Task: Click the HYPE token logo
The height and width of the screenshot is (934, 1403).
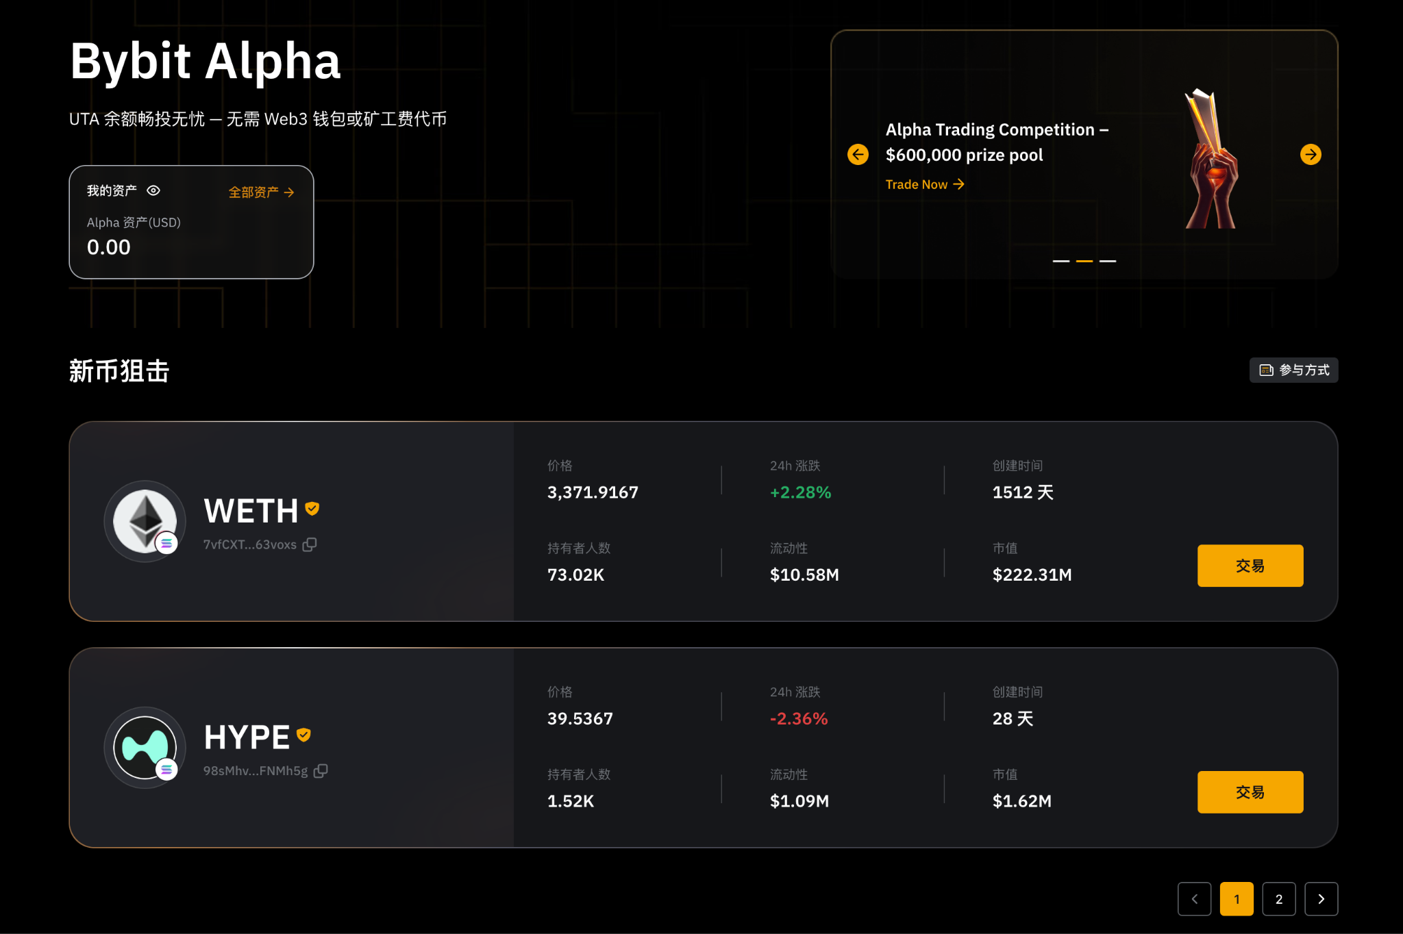Action: 144,747
